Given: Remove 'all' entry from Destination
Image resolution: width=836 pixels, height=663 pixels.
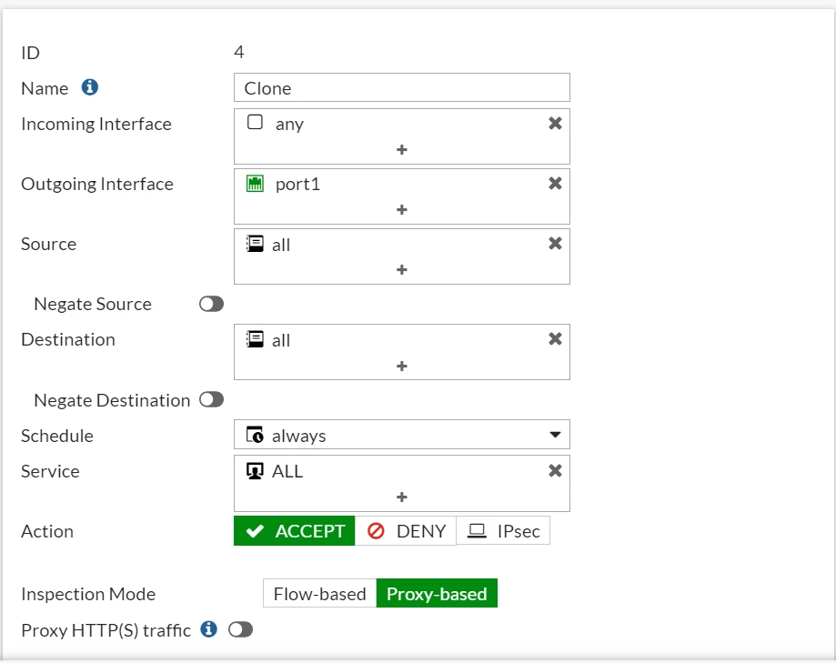Looking at the screenshot, I should click(x=555, y=339).
